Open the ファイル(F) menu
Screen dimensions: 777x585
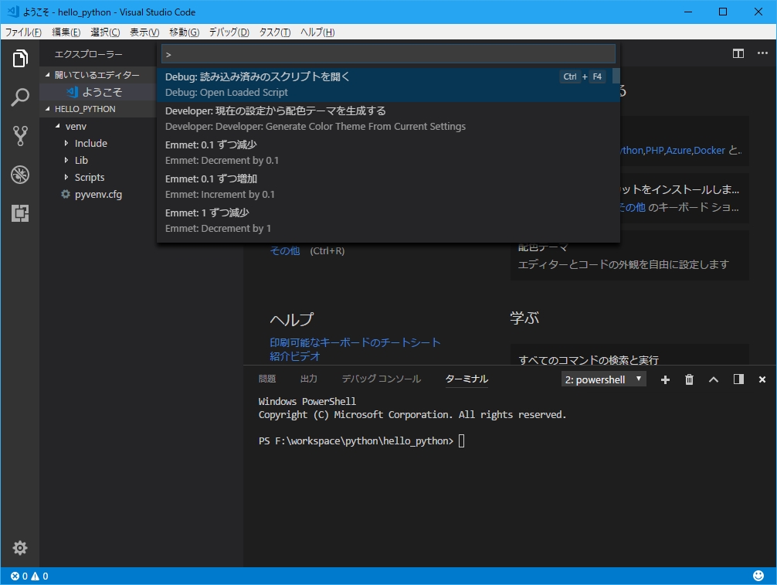tap(23, 32)
